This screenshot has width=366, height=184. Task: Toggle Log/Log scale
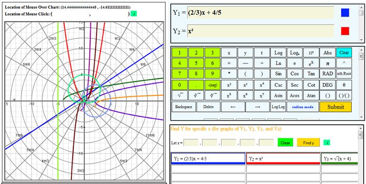point(278,107)
